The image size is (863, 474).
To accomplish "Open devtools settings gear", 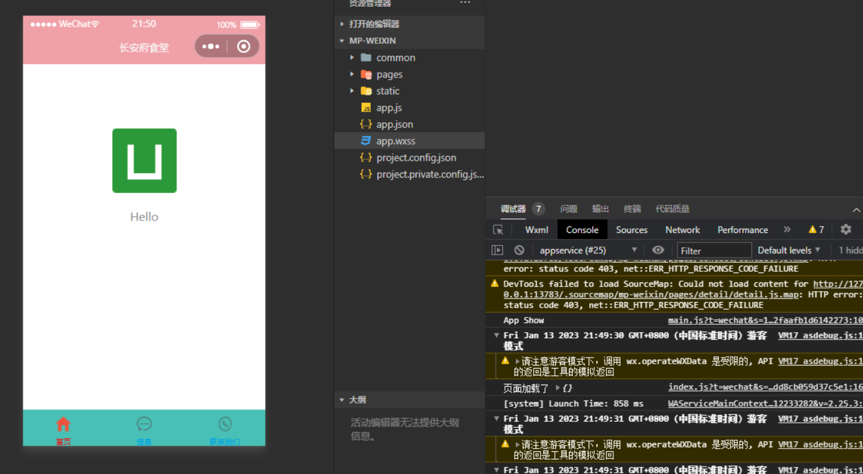I will 846,229.
